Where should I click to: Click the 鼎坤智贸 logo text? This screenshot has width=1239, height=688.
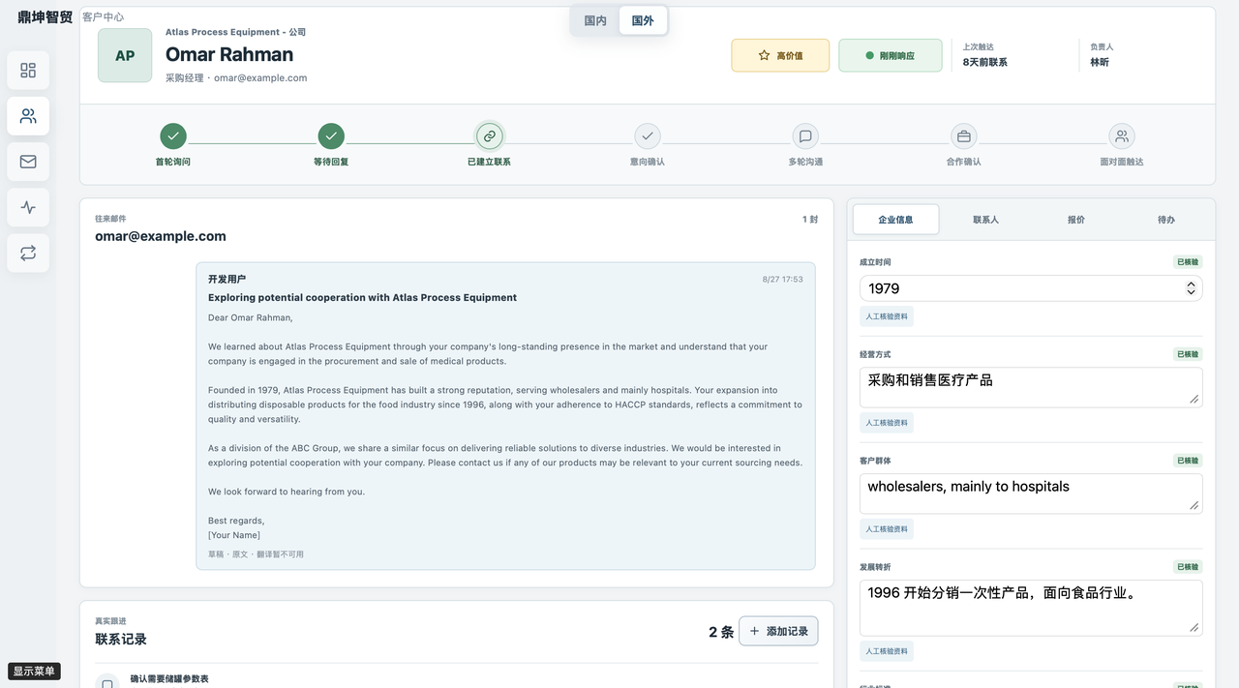45,16
